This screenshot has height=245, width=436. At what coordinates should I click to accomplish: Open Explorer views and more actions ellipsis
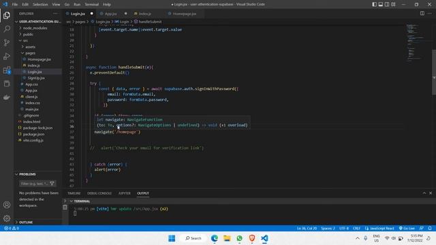click(55, 14)
